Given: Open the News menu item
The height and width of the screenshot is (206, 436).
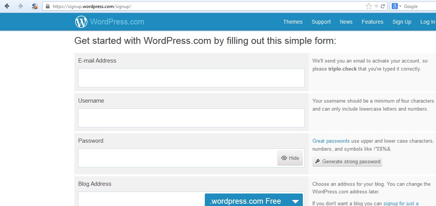Looking at the screenshot, I should click(x=346, y=22).
